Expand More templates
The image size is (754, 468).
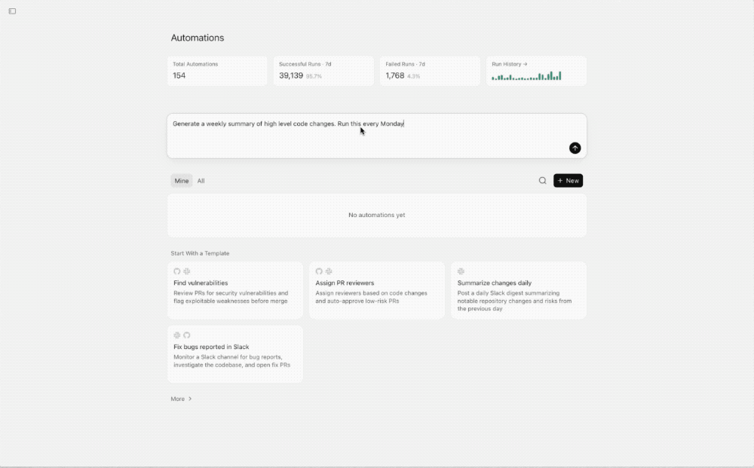coord(180,399)
